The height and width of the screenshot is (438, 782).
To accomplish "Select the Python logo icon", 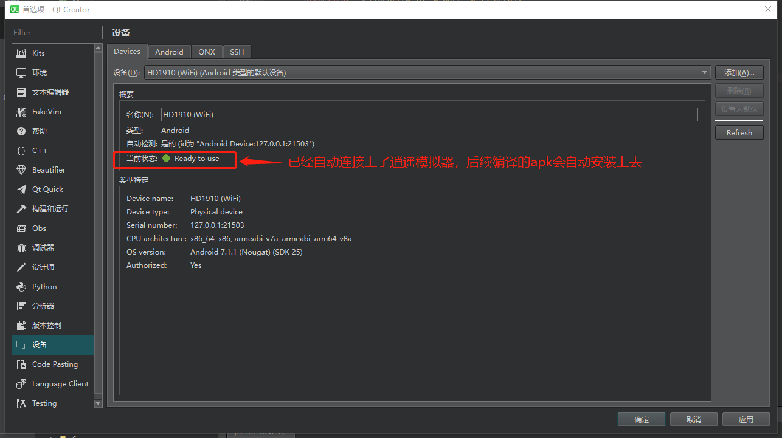I will pos(21,287).
